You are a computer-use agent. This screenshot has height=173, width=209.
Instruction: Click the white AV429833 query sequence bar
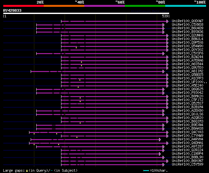tap(86, 13)
